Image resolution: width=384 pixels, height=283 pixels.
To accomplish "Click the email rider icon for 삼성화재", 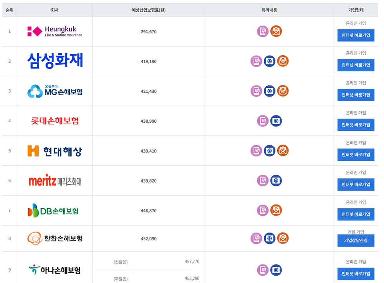I will (283, 61).
